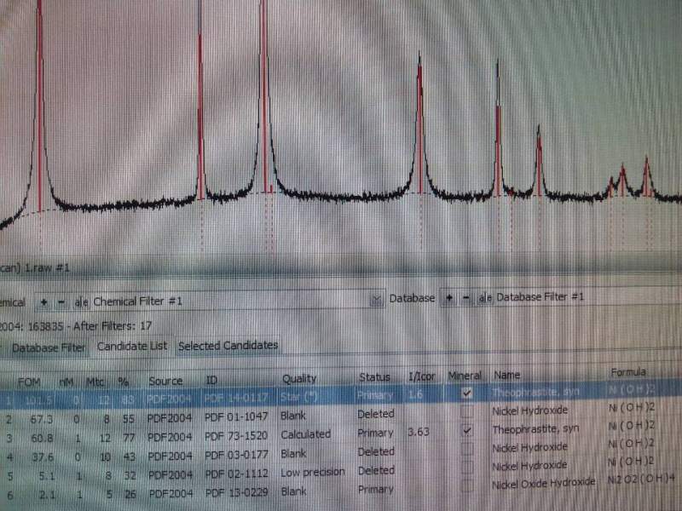Switch to the Candidate List tab
This screenshot has width=682, height=511.
point(132,347)
